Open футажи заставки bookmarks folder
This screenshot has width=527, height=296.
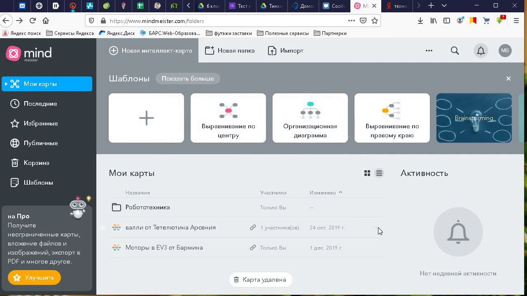pos(229,33)
